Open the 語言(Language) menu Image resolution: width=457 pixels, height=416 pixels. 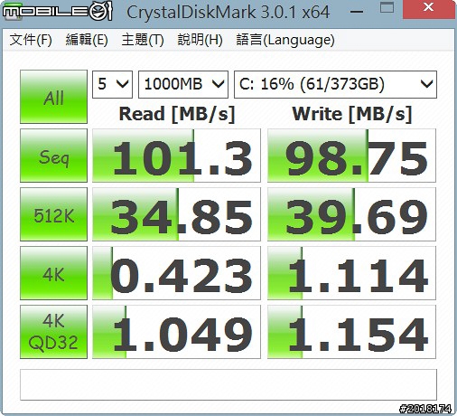(x=285, y=40)
